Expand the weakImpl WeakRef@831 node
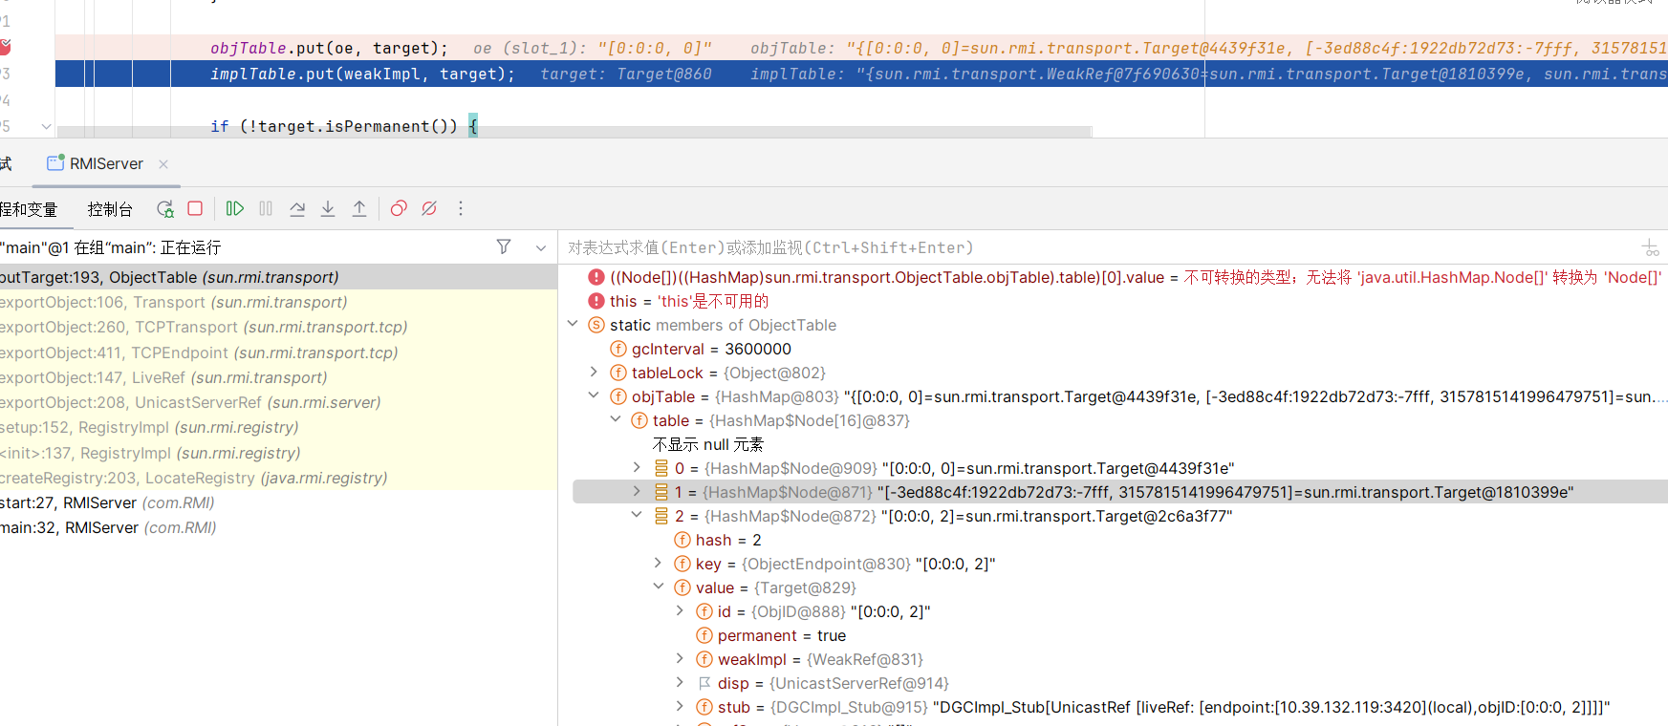1668x726 pixels. click(x=680, y=658)
